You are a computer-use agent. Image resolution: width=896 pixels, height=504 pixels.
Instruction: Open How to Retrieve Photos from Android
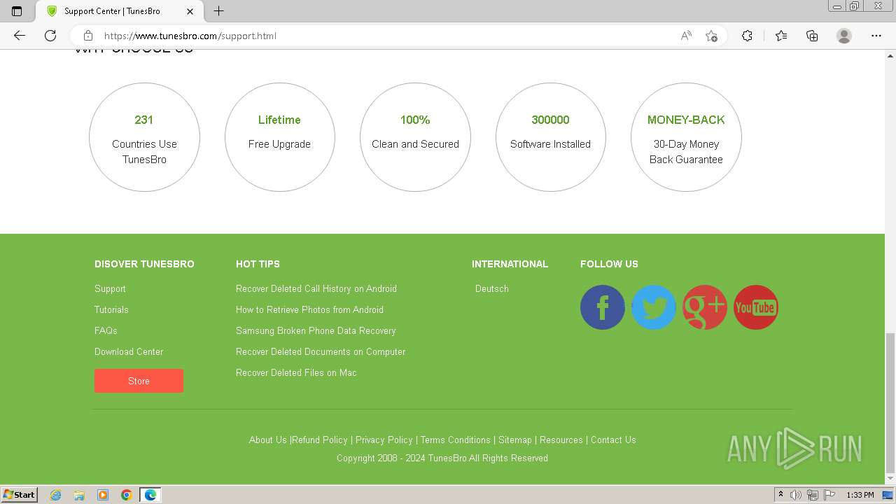(309, 309)
